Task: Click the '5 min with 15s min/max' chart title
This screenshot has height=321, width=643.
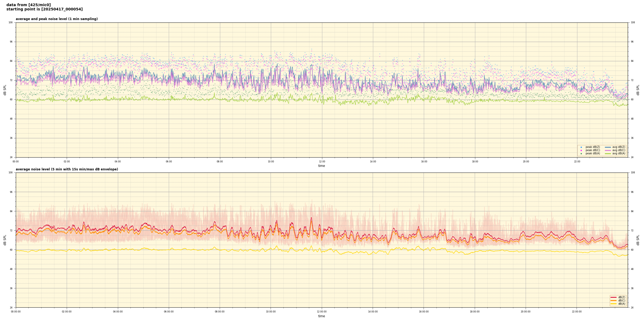Action: pyautogui.click(x=67, y=169)
